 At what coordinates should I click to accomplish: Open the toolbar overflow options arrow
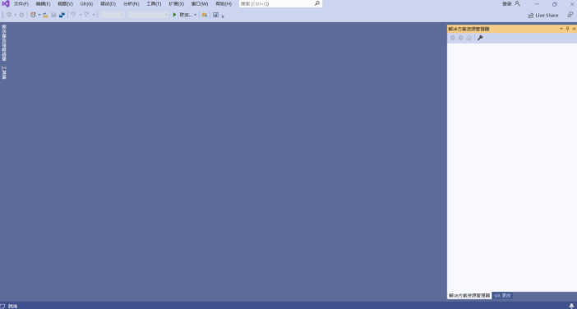tap(223, 16)
